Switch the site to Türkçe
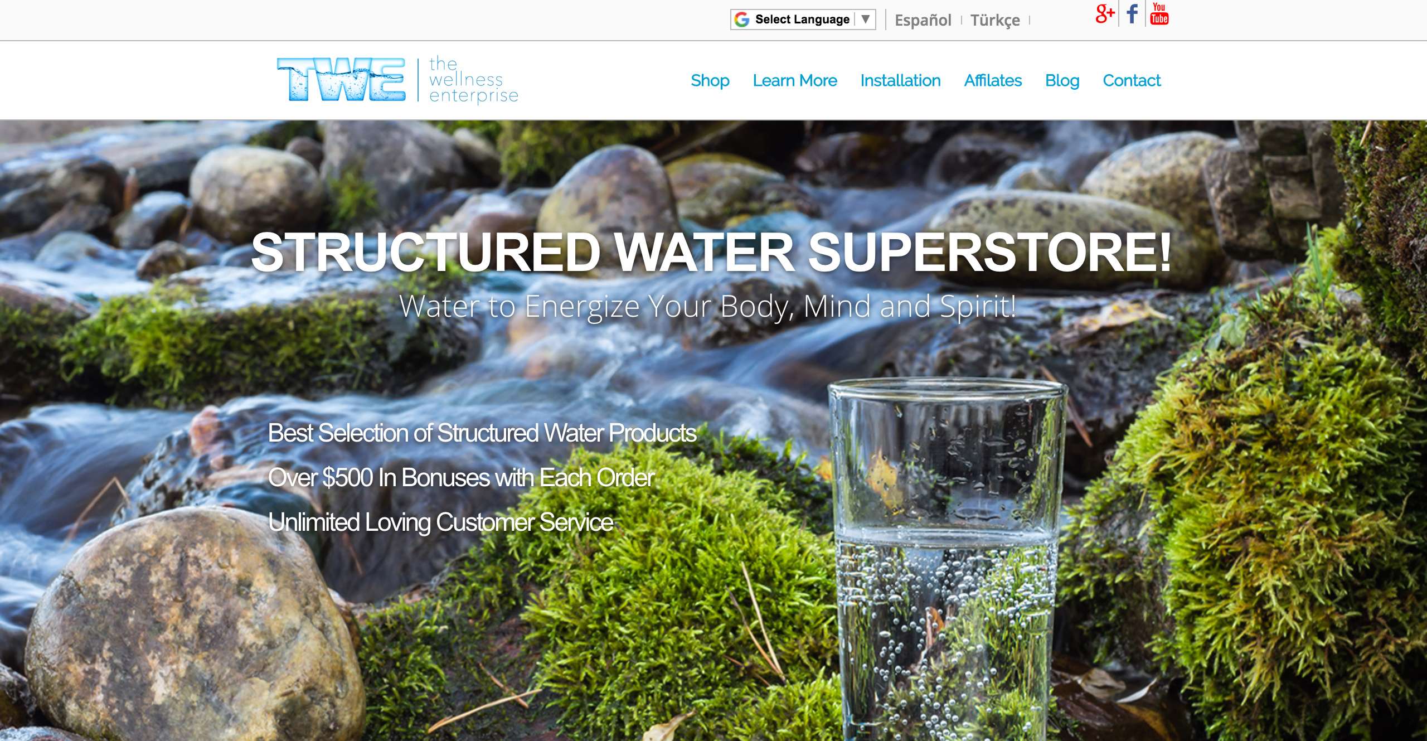Viewport: 1427px width, 741px height. coord(995,20)
